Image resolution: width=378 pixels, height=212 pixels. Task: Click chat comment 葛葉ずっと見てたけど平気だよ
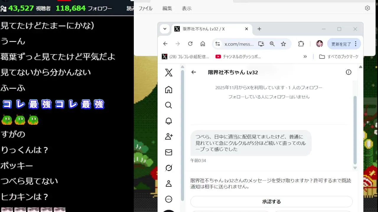tap(58, 57)
